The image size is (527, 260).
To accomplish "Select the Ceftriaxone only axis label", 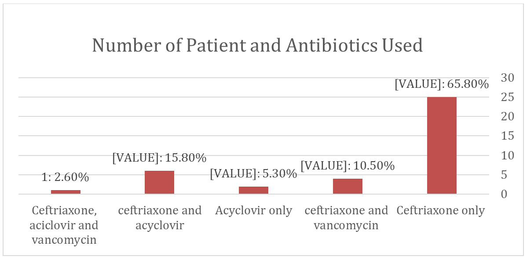I will [x=441, y=211].
